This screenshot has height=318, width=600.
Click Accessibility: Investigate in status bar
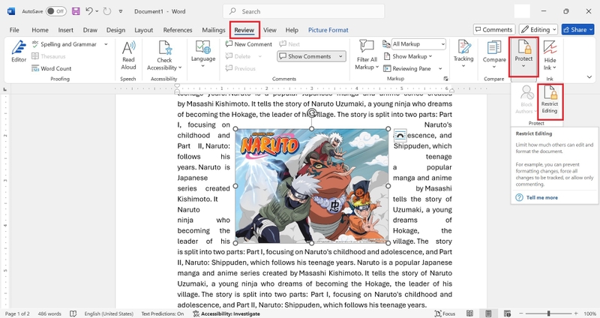[226, 313]
